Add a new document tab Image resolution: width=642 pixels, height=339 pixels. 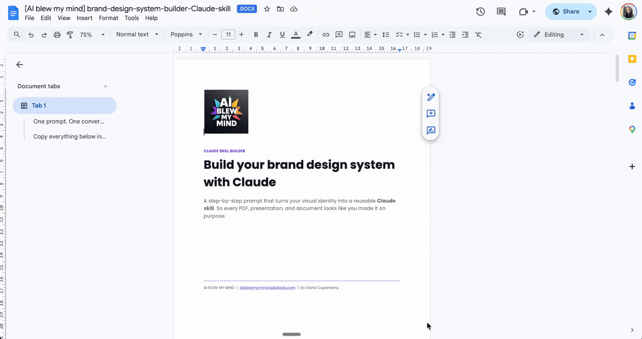tap(105, 86)
